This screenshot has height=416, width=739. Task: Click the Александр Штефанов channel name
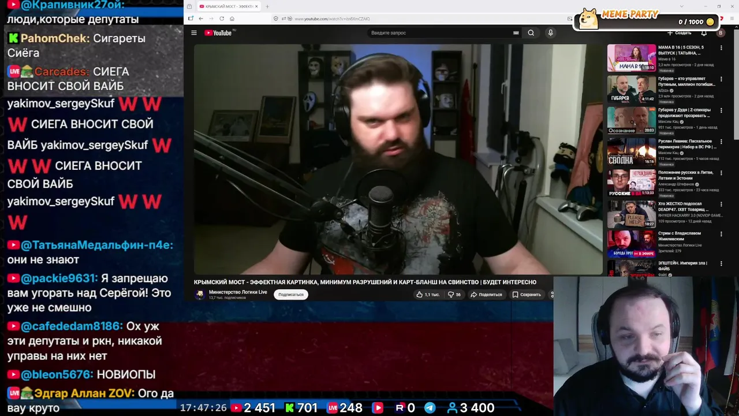tap(677, 184)
